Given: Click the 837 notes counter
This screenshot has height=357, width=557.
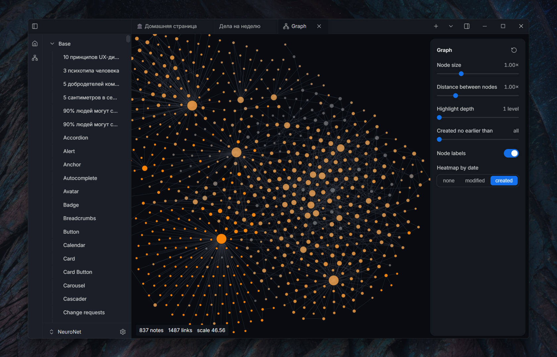Looking at the screenshot, I should 151,330.
